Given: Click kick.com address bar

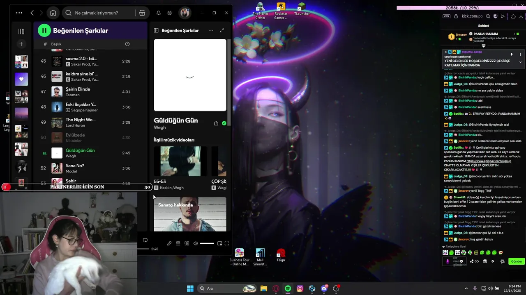Looking at the screenshot, I should (x=473, y=16).
